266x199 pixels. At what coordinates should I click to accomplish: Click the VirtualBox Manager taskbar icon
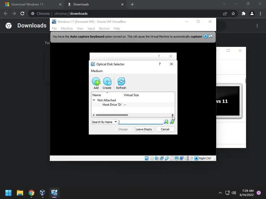(42, 193)
